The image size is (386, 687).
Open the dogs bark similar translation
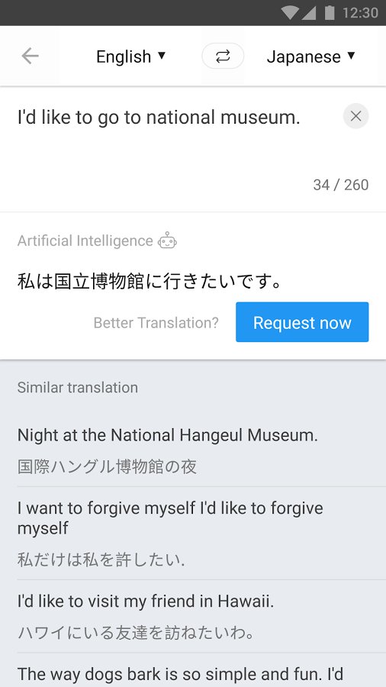(193, 670)
